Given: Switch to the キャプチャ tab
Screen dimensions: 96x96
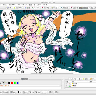Looking at the screenshot, I should pos(18,8).
